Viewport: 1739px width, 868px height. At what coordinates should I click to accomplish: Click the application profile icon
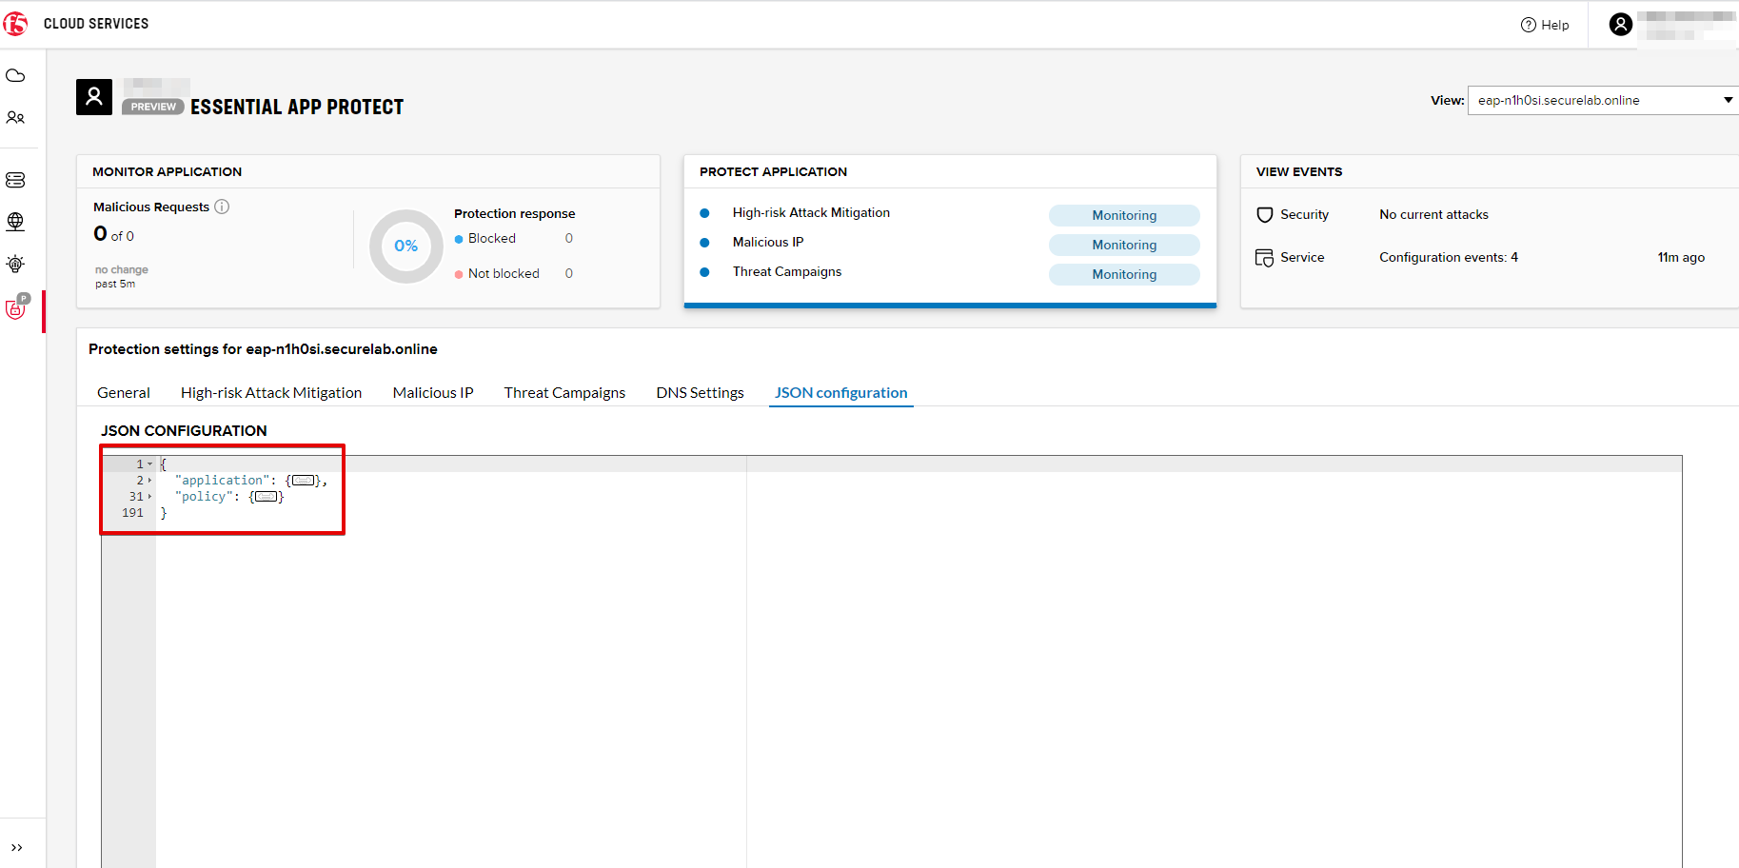(94, 97)
